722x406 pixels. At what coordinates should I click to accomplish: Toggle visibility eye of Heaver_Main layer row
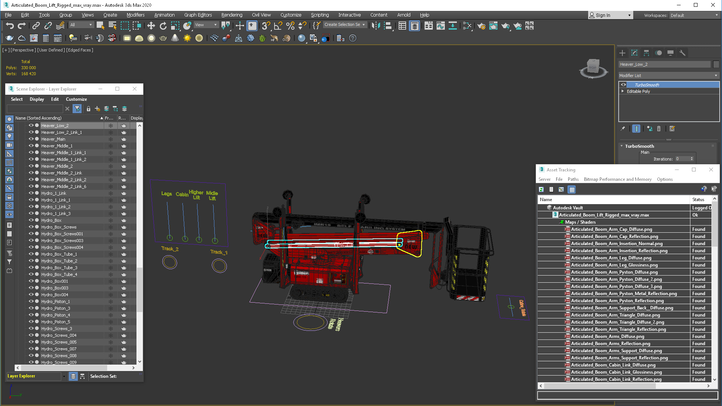pos(31,139)
